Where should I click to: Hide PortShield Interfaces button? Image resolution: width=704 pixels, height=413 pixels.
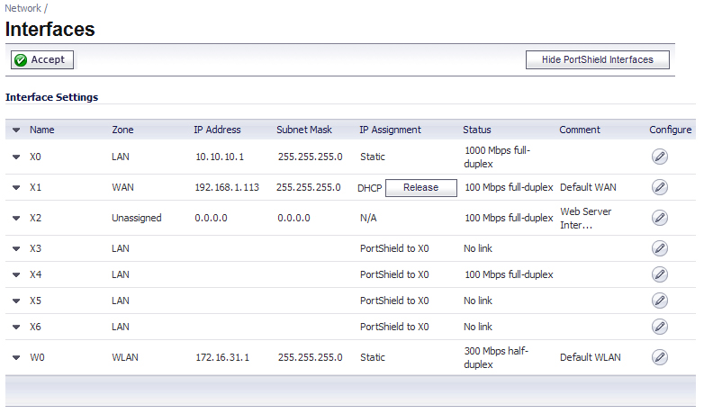pos(597,59)
